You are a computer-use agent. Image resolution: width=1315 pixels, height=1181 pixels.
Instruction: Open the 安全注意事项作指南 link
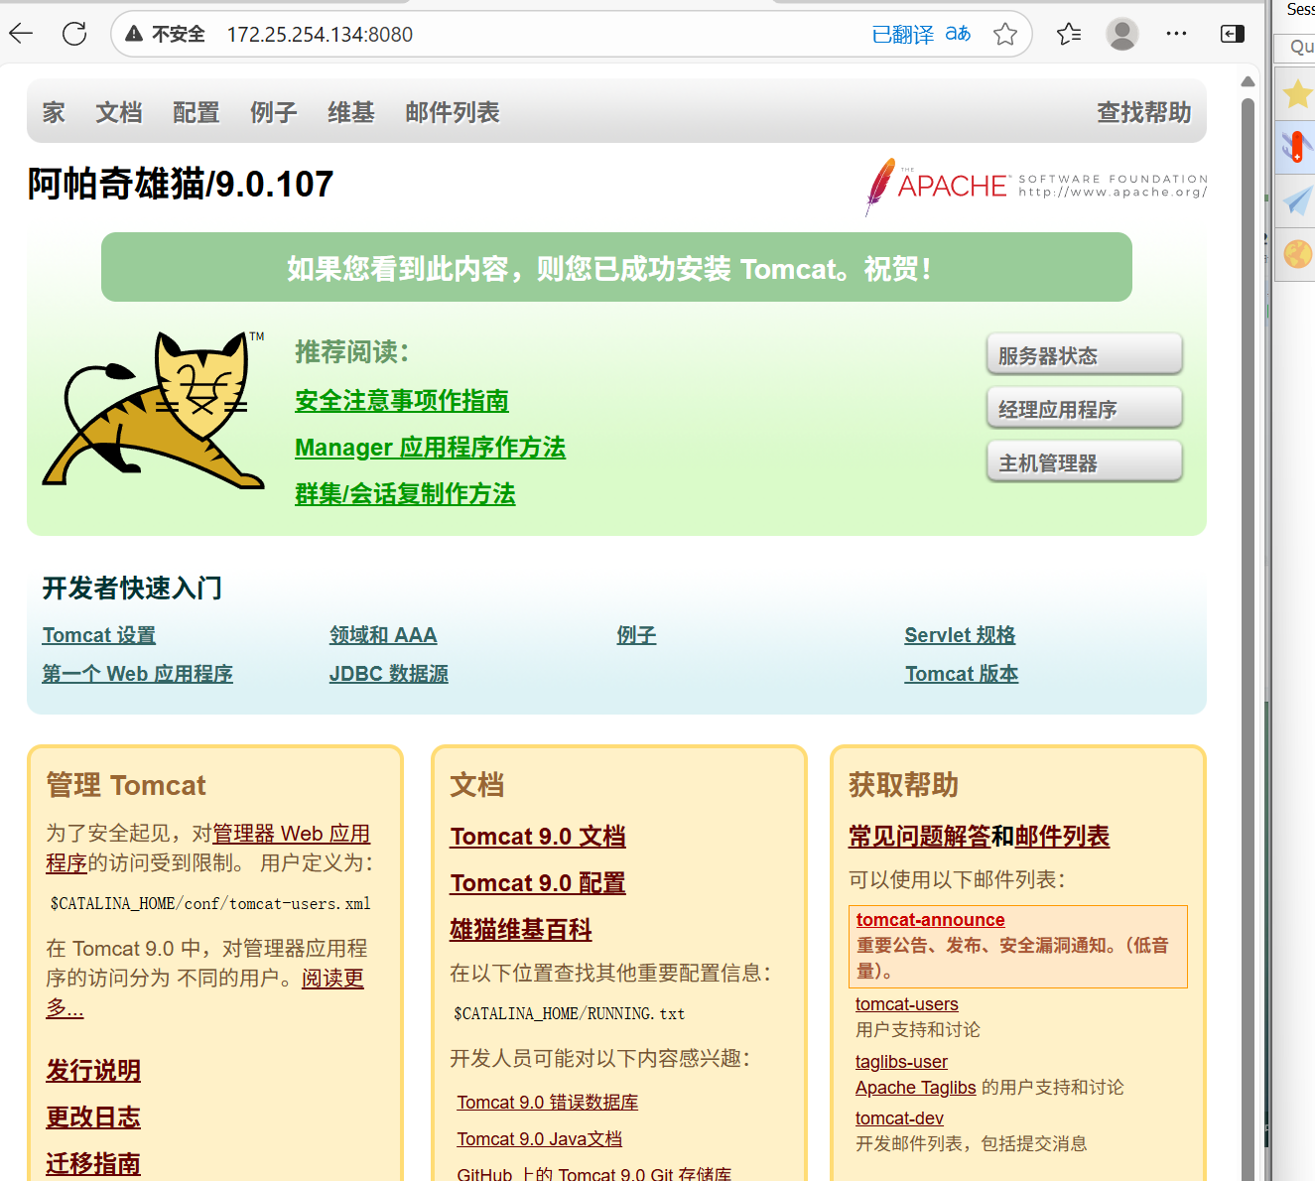pyautogui.click(x=402, y=401)
